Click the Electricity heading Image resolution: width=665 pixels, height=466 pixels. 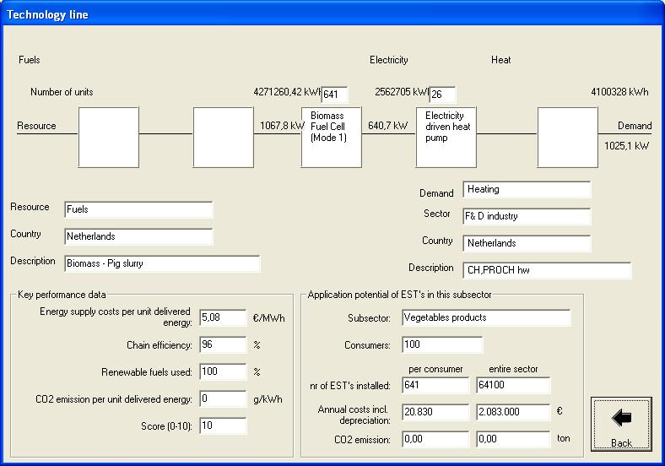click(x=388, y=60)
